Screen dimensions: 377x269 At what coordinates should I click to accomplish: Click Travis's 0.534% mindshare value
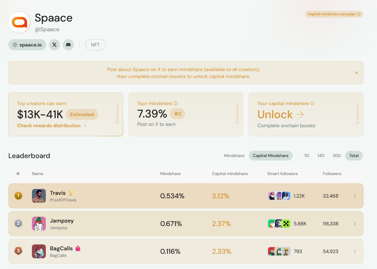[172, 196]
